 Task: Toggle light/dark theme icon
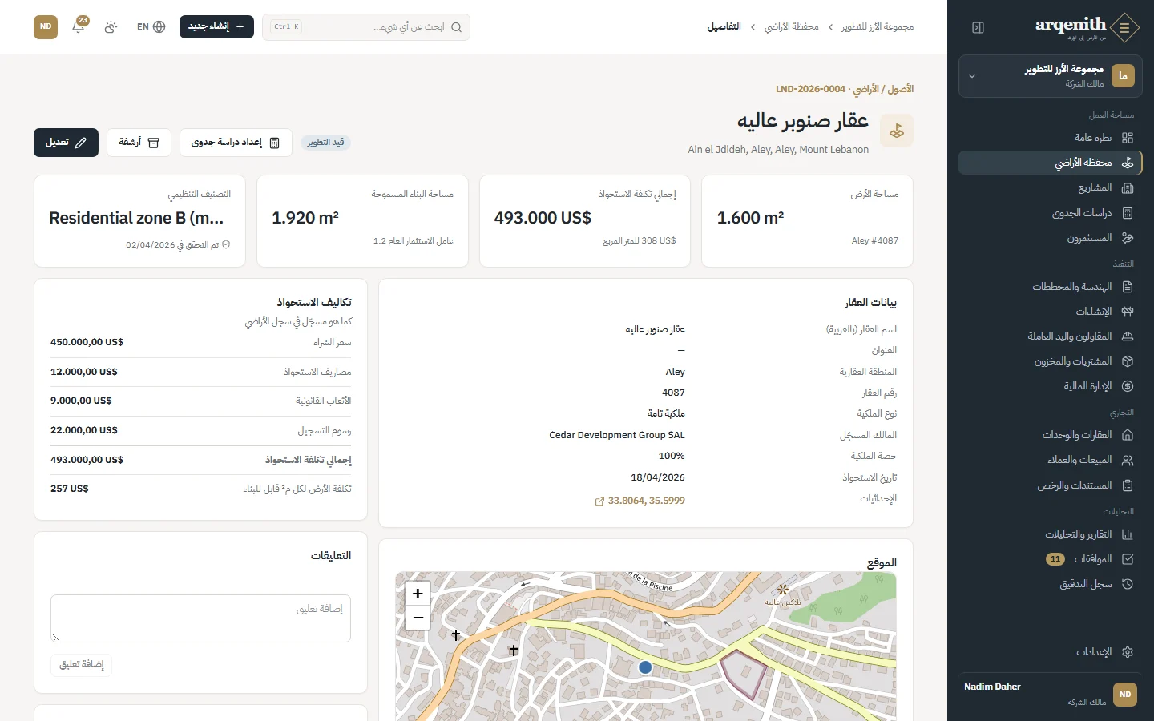pos(111,26)
